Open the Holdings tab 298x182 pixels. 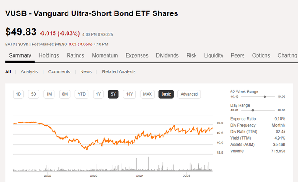[x=49, y=55]
